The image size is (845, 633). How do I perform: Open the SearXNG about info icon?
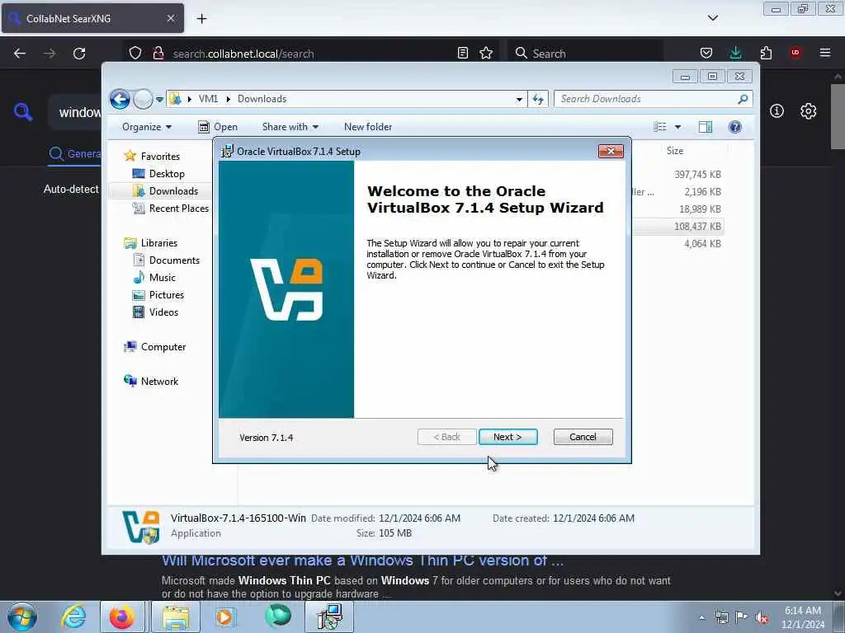tap(777, 111)
